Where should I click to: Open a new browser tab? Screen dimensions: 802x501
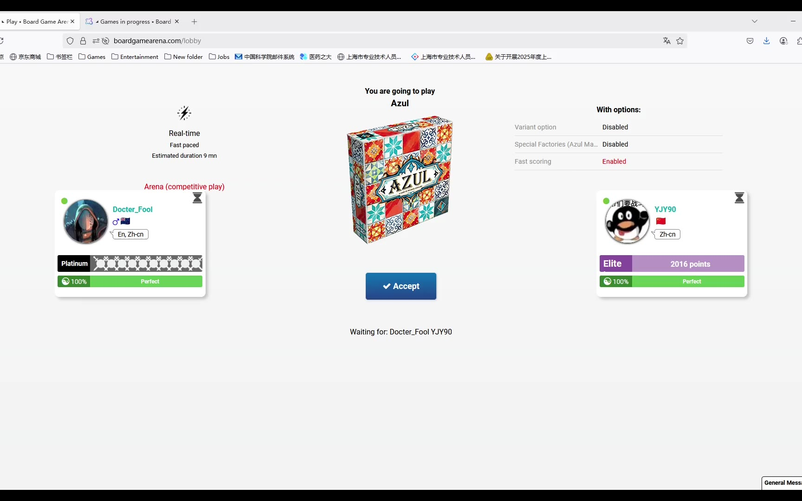click(194, 21)
